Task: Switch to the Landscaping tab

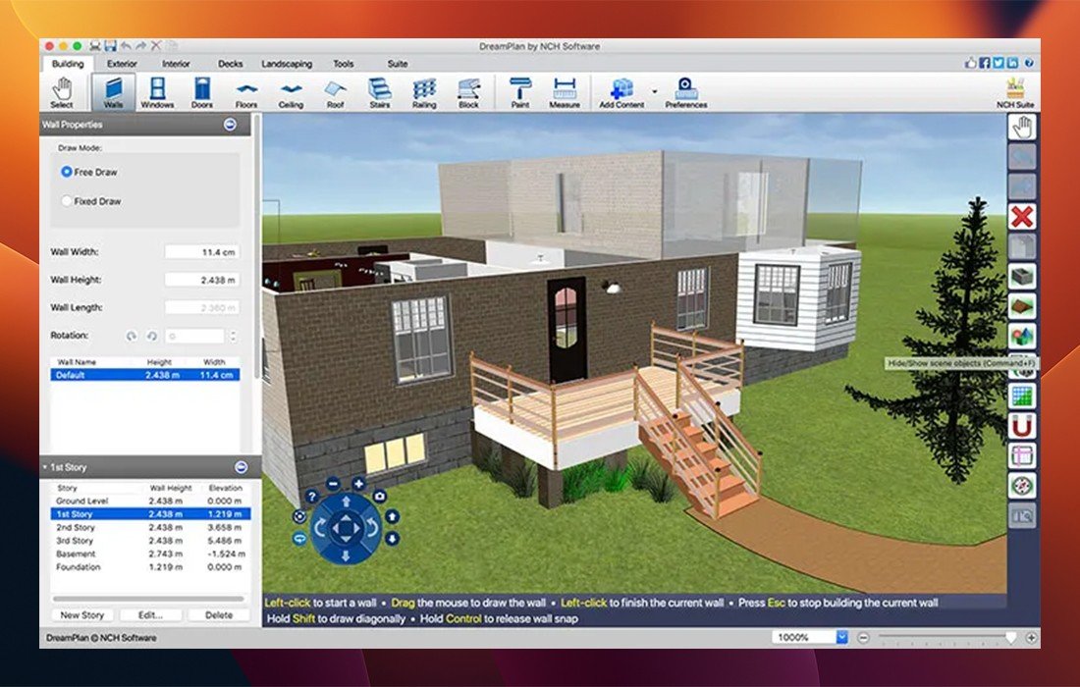Action: [x=287, y=64]
